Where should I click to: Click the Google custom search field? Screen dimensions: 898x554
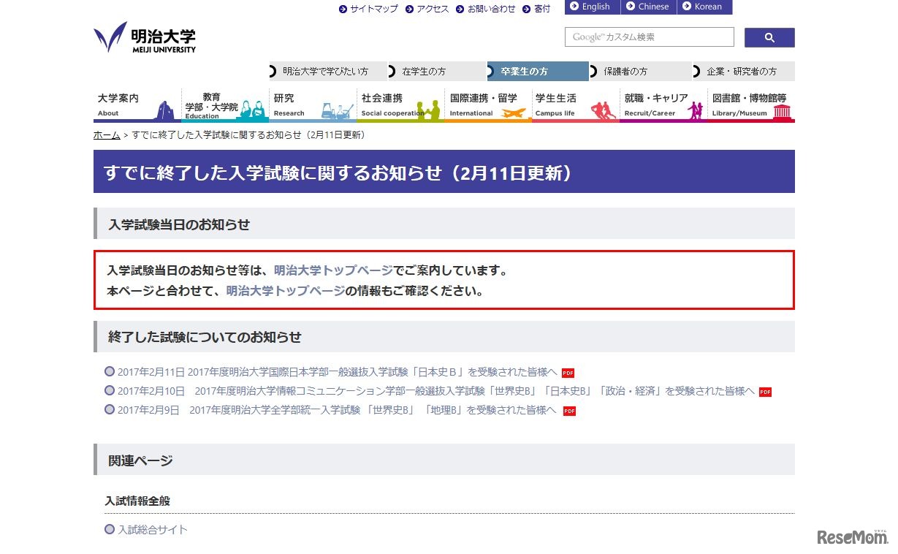(649, 37)
